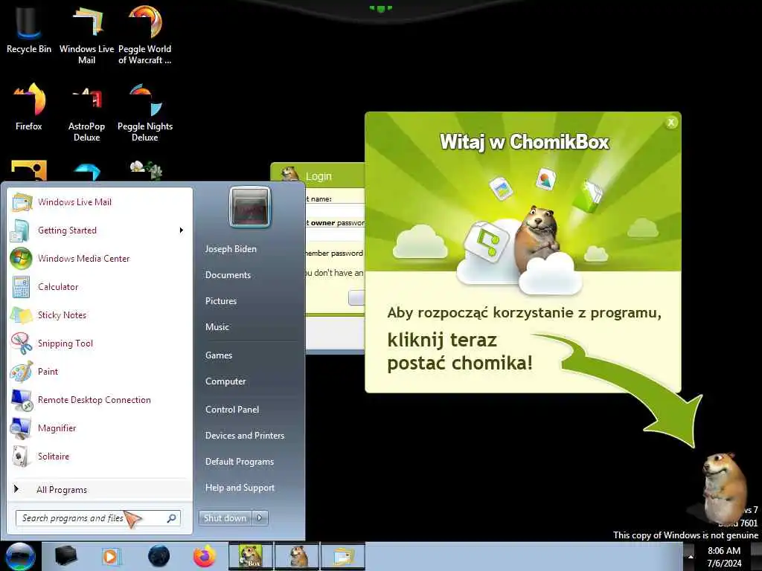Open the dark globe taskbar icon
Image resolution: width=762 pixels, height=571 pixels.
point(159,556)
